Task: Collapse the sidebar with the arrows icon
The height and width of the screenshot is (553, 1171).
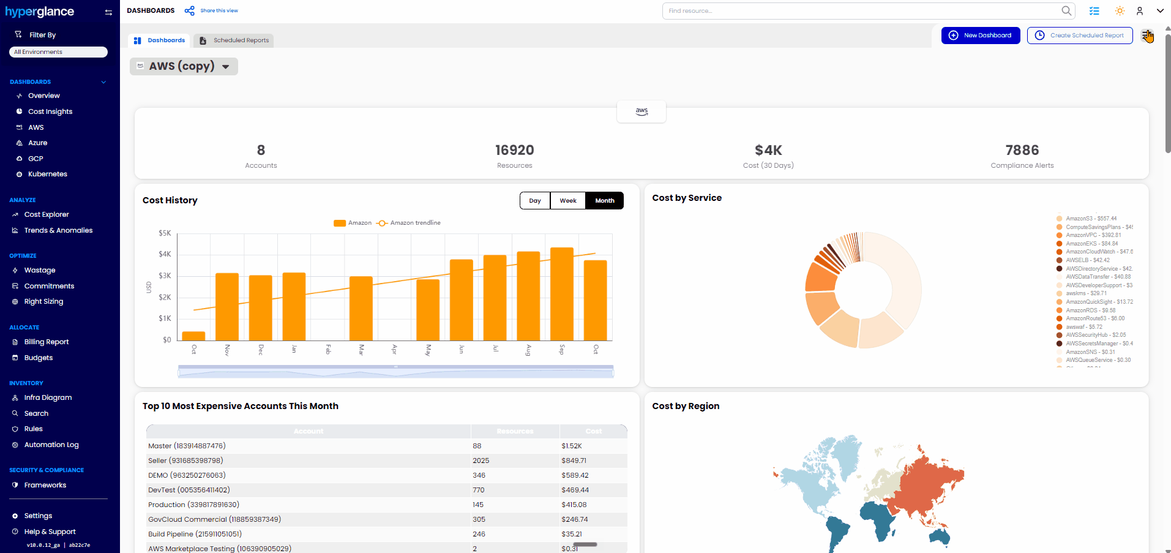Action: point(108,12)
